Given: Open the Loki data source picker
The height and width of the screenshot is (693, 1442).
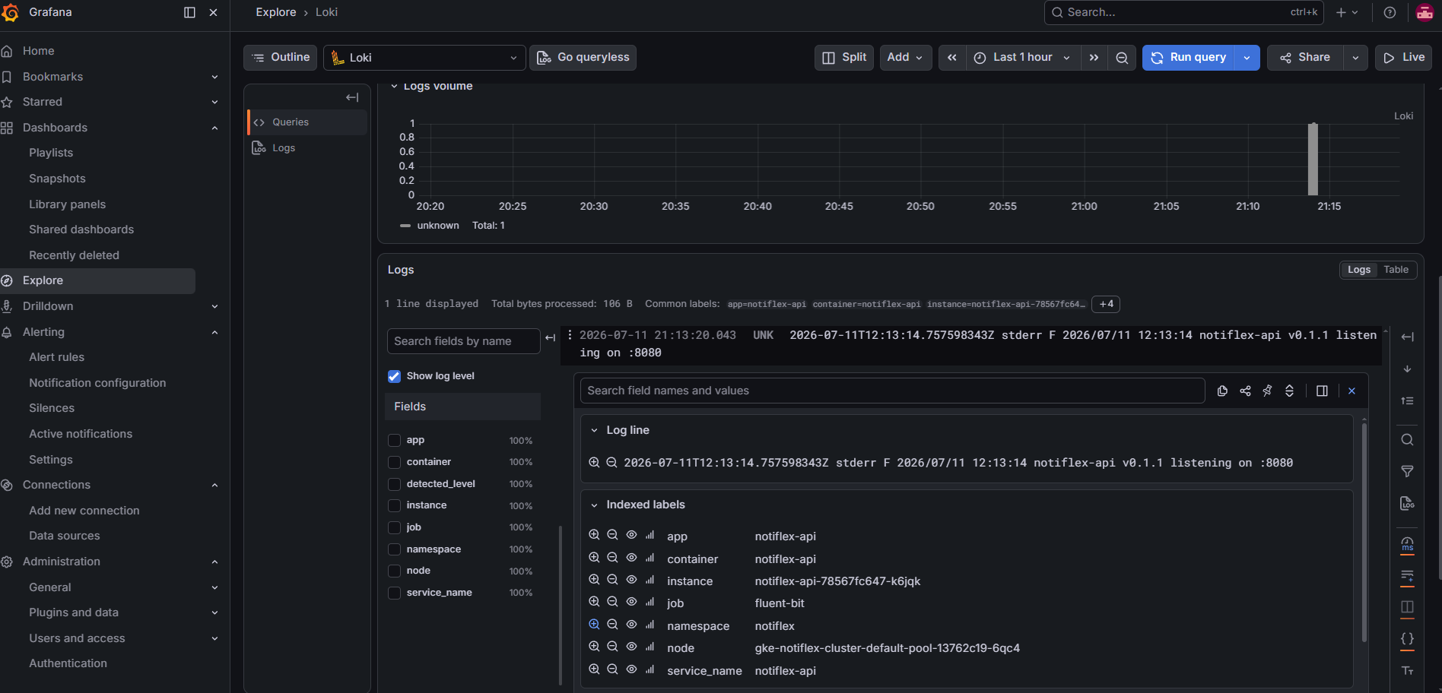Looking at the screenshot, I should [424, 58].
